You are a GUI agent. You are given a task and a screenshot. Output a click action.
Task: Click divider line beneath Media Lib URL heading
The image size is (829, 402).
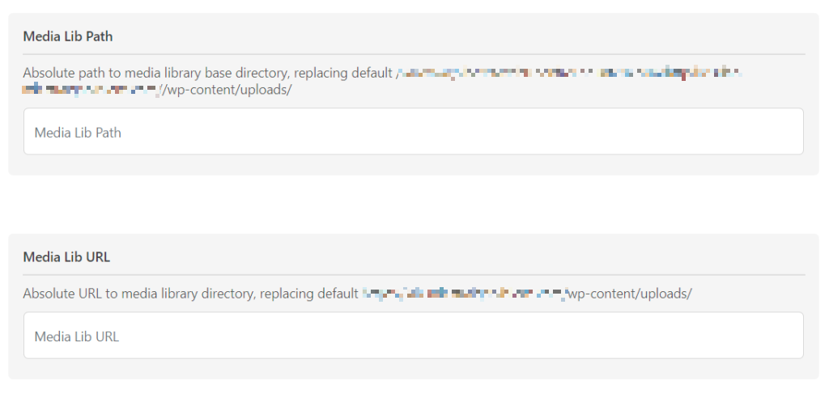coord(413,275)
